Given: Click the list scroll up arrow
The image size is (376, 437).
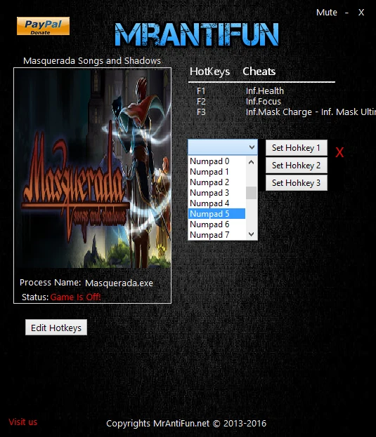Looking at the screenshot, I should tap(251, 162).
